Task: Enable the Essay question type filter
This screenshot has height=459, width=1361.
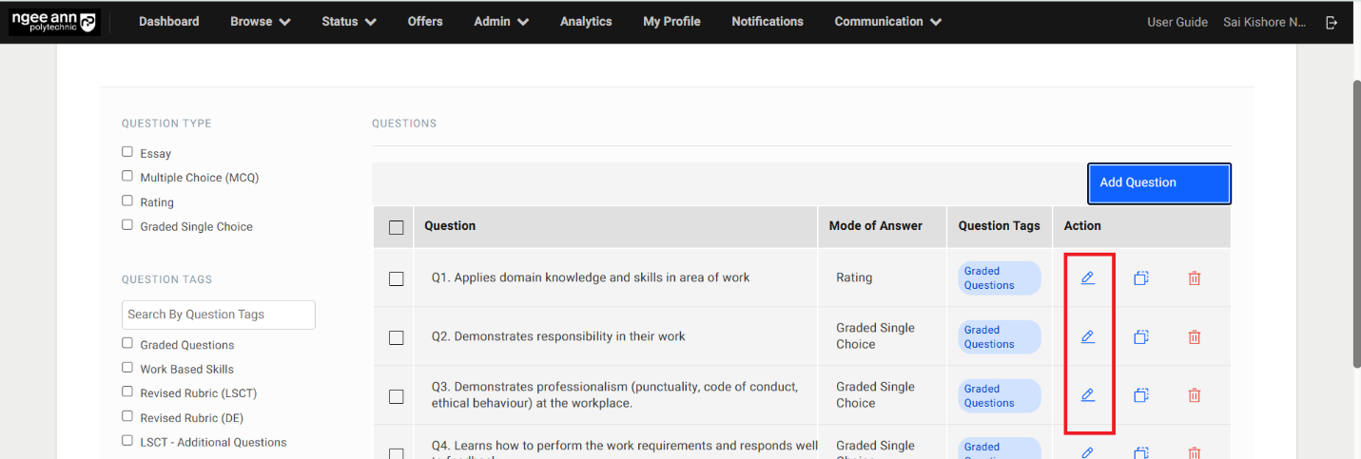Action: coord(127,152)
